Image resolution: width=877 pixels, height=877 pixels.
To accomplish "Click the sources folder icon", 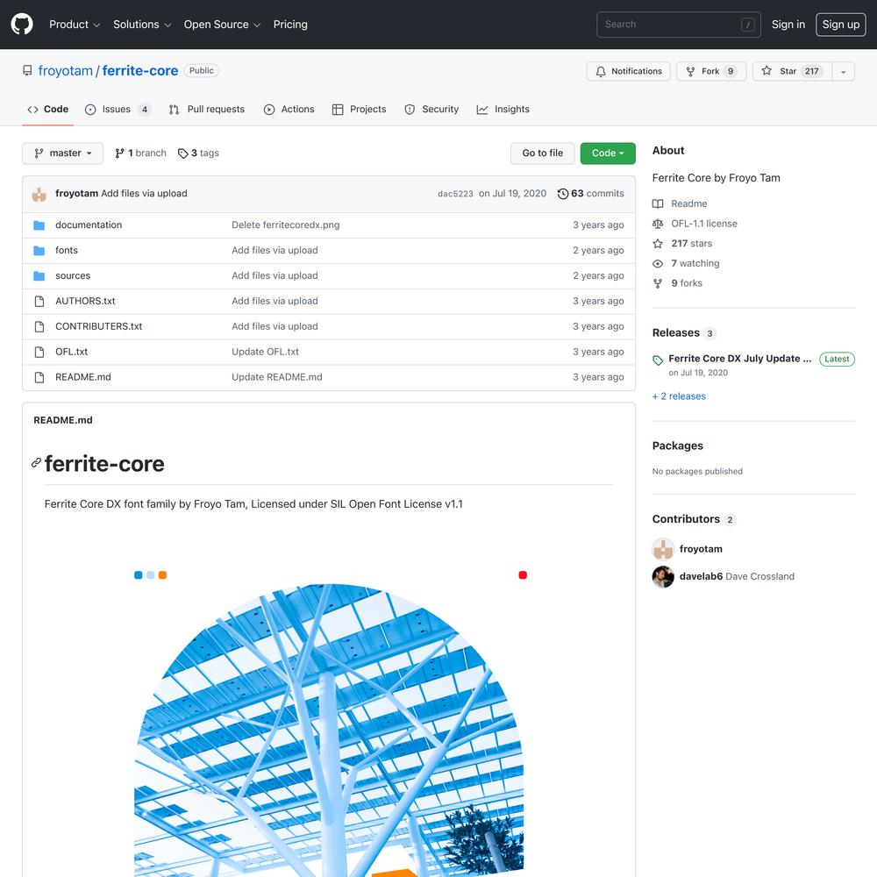I will click(39, 275).
